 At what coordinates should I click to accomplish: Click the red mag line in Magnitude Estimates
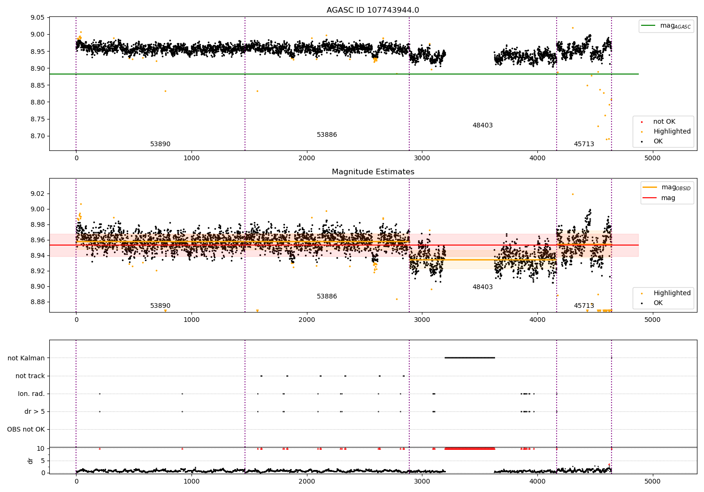click(x=344, y=245)
